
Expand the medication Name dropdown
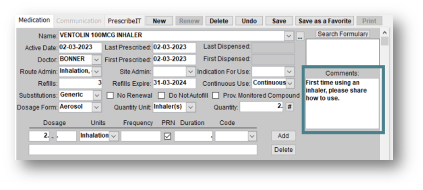[288, 36]
